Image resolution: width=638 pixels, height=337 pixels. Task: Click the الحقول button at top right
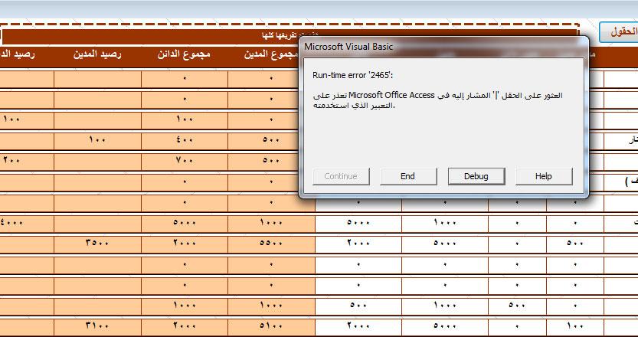point(617,32)
